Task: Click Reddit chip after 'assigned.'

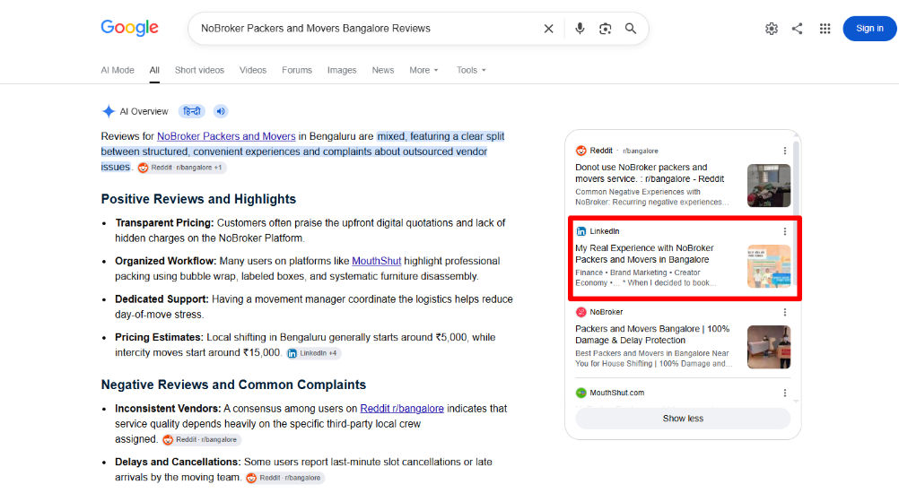Action: pyautogui.click(x=201, y=440)
